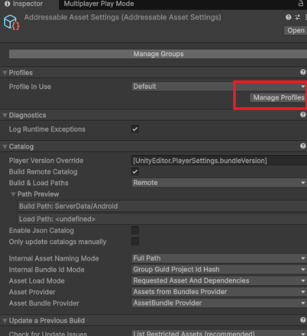Open the Internal Bundle Id Mode dropdown
The height and width of the screenshot is (336, 307).
219,270
